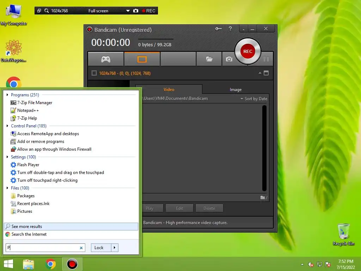
Task: Open the Pictures folder result
Action: click(22, 211)
